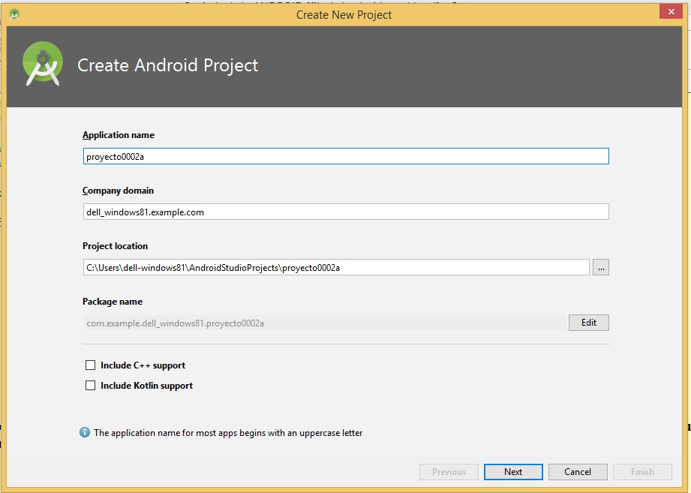691x493 pixels.
Task: Click the Android Studio icon in the title bar
Action: tap(14, 14)
